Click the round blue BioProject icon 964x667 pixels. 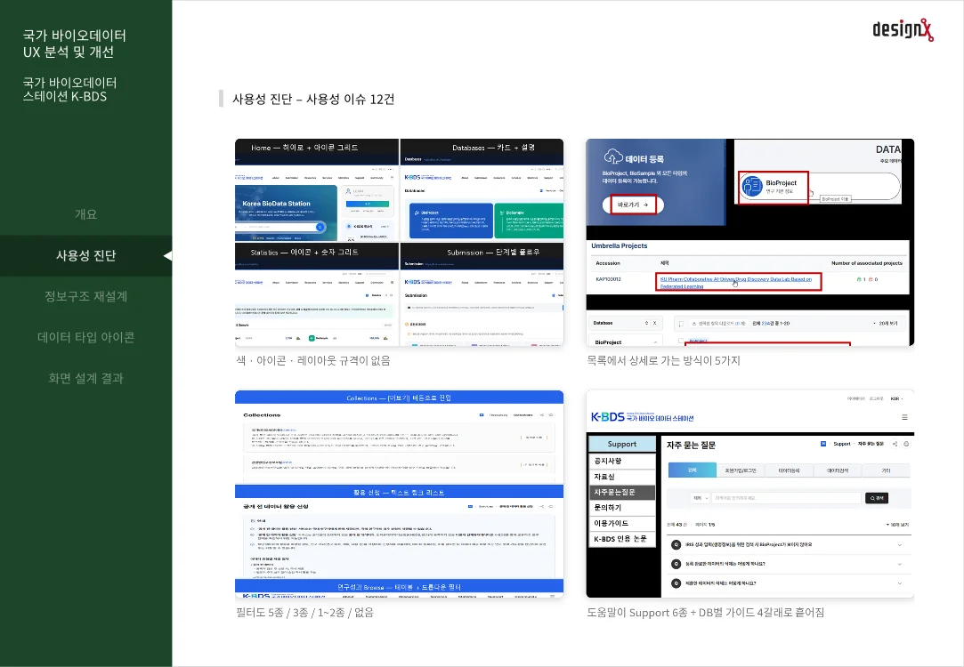click(x=751, y=186)
